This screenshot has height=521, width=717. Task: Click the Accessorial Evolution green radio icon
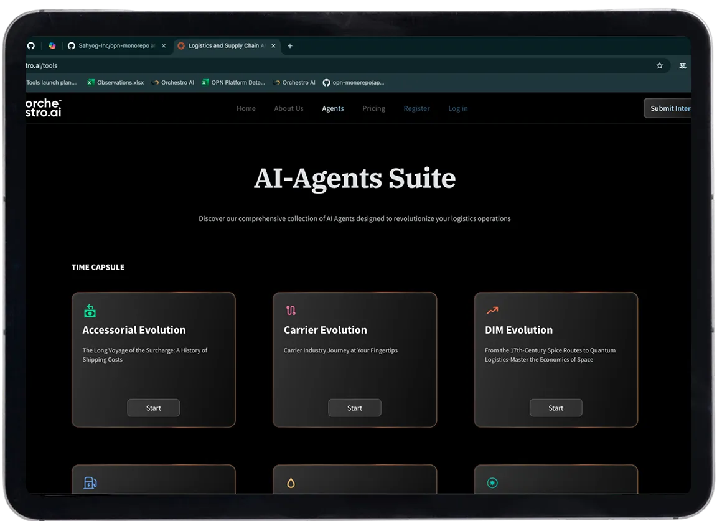tap(90, 310)
